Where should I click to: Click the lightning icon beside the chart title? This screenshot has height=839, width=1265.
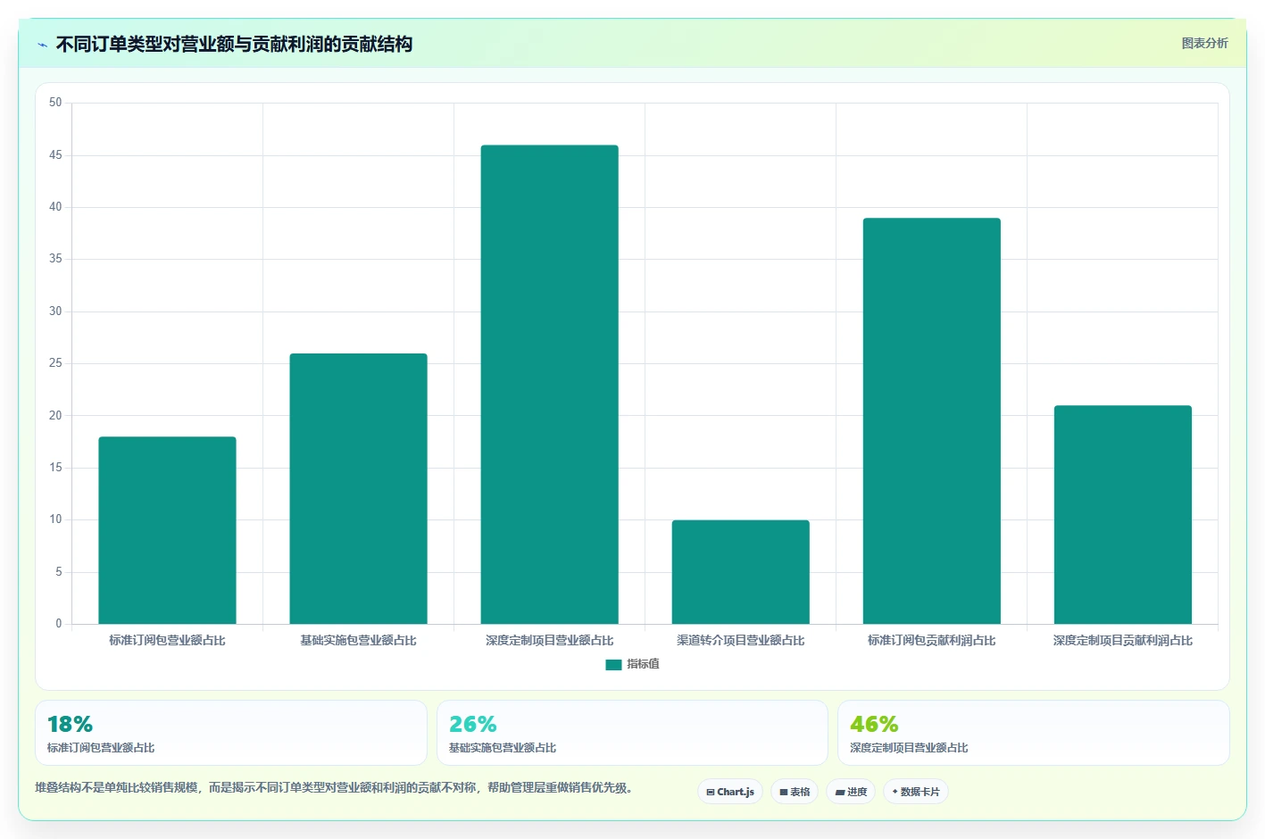[42, 45]
